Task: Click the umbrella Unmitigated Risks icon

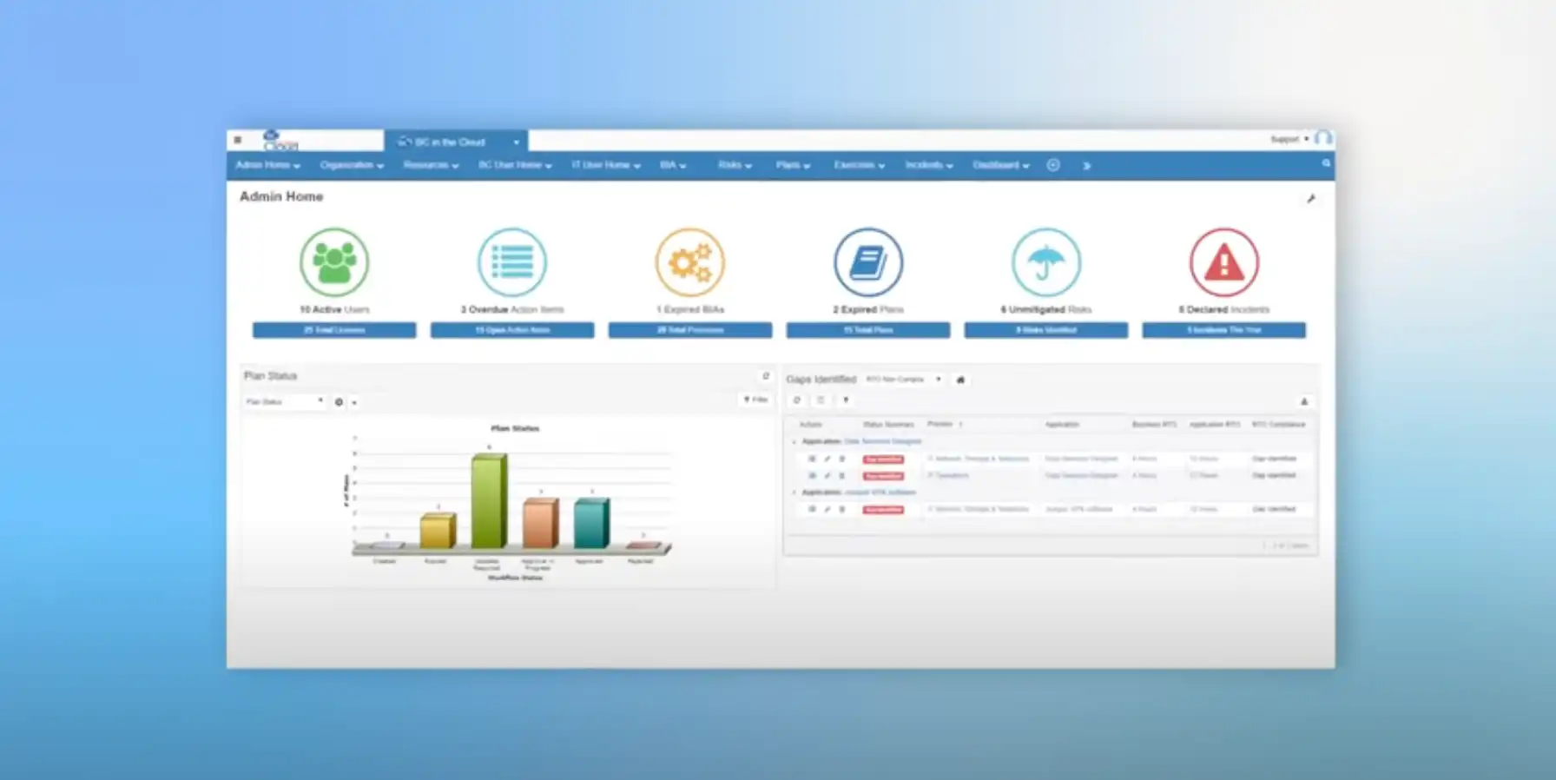Action: pos(1046,261)
